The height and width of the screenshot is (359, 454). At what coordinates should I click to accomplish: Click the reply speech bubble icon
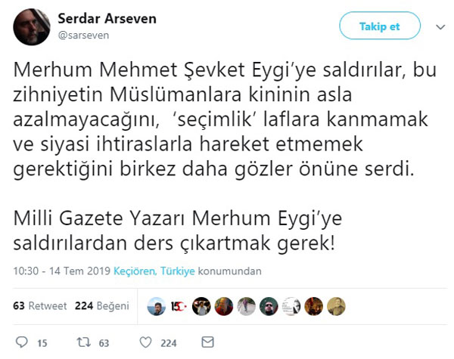point(21,342)
